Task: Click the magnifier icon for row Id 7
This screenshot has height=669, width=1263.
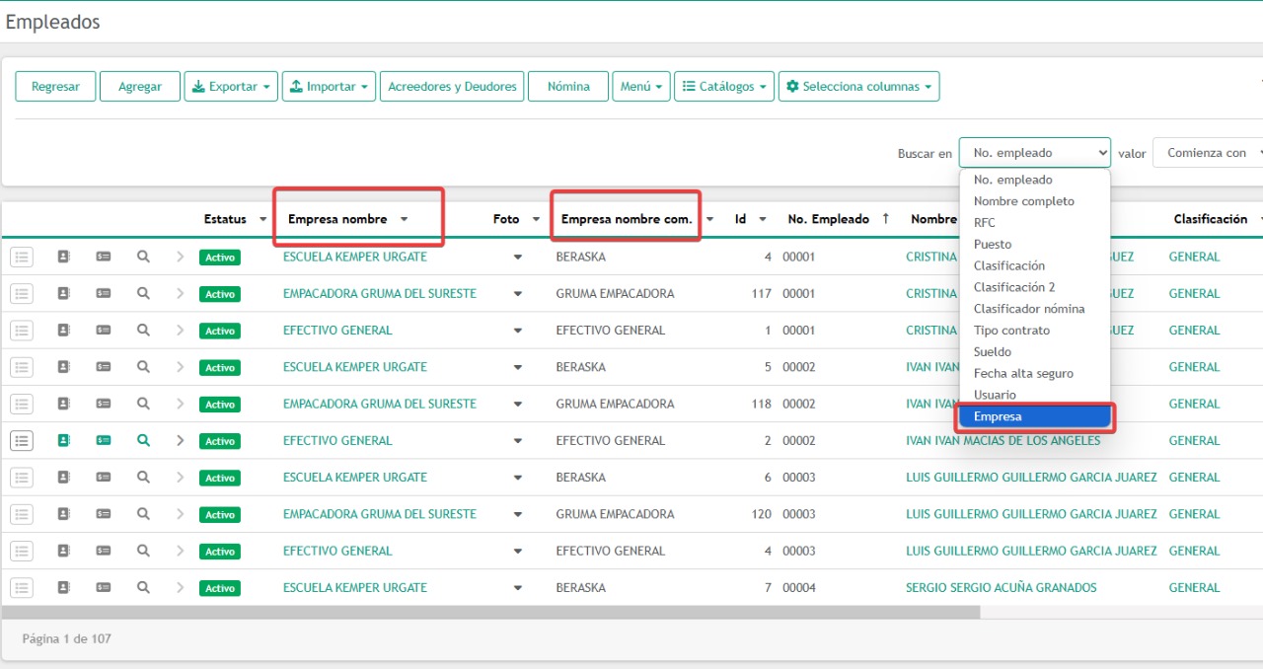Action: click(143, 587)
